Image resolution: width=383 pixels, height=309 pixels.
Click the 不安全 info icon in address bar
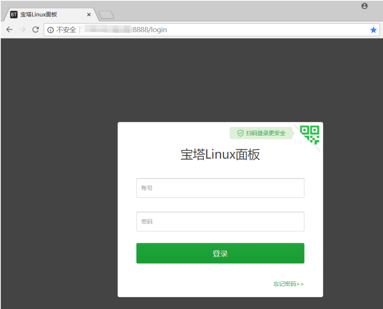(51, 30)
